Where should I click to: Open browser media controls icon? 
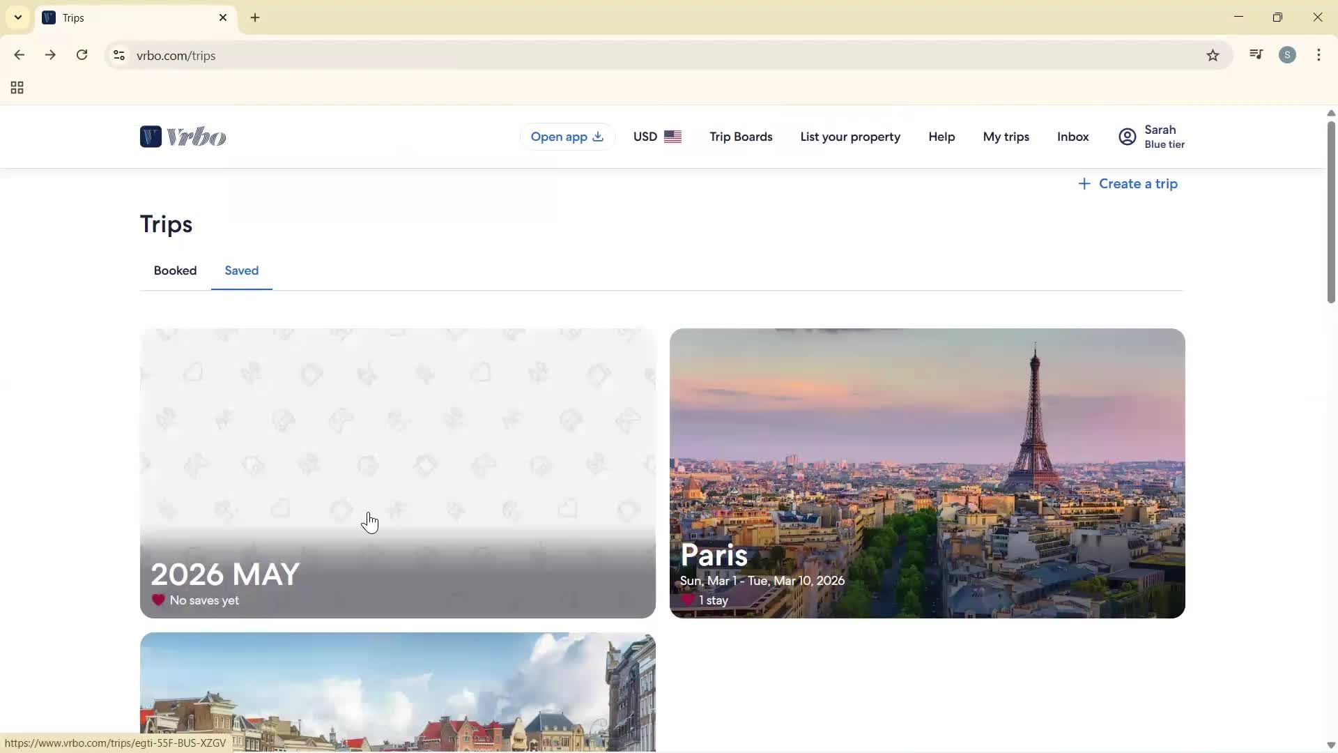pos(1256,54)
